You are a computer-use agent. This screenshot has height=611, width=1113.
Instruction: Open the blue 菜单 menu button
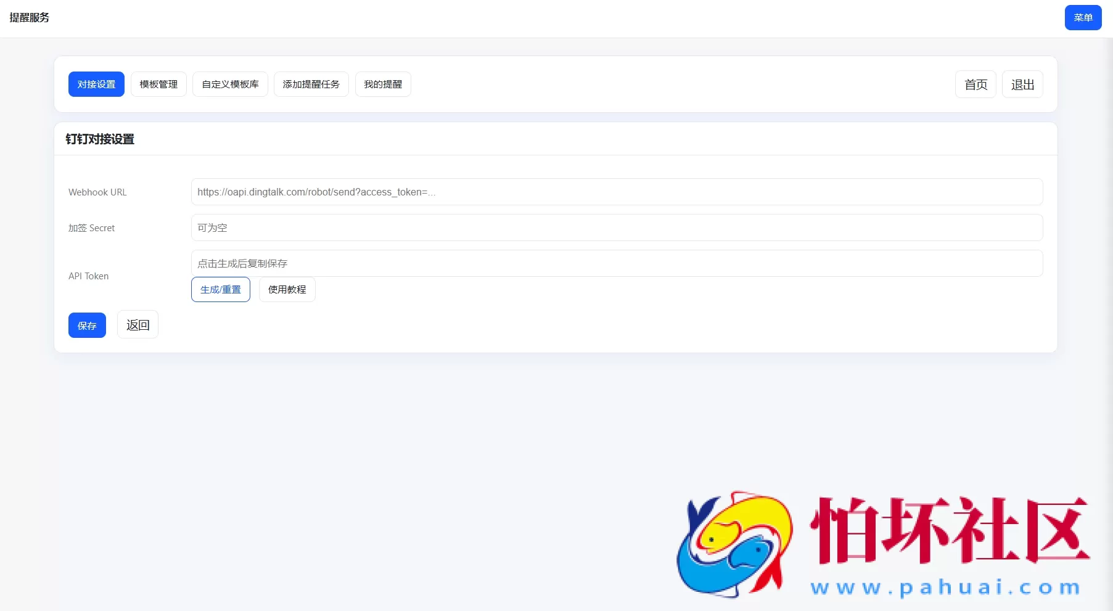click(x=1083, y=18)
